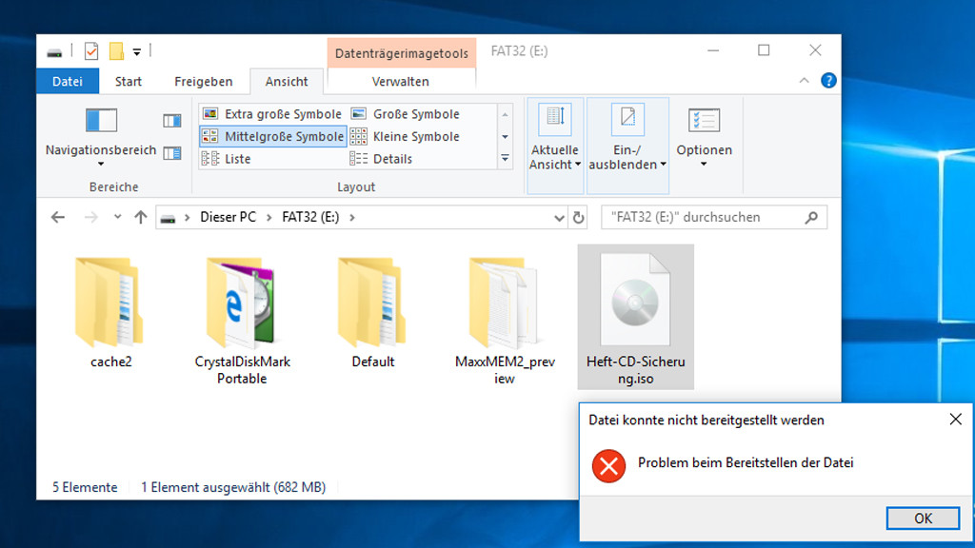Toggle the details pane (Detailbereich) icon
This screenshot has width=975, height=548.
(x=172, y=153)
